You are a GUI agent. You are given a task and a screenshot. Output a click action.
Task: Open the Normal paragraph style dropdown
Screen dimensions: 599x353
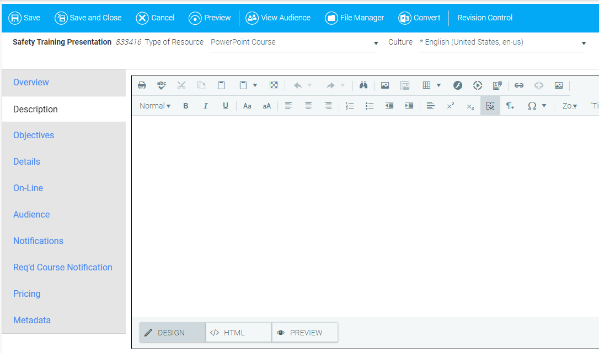[155, 106]
